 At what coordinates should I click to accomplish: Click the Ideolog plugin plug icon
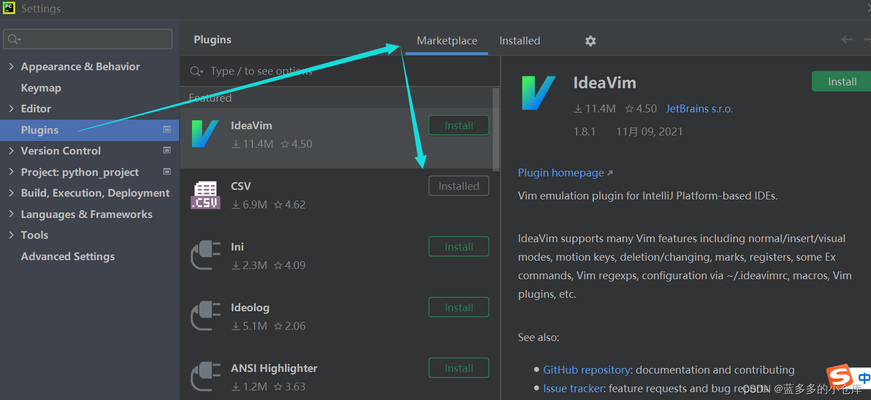(x=205, y=316)
